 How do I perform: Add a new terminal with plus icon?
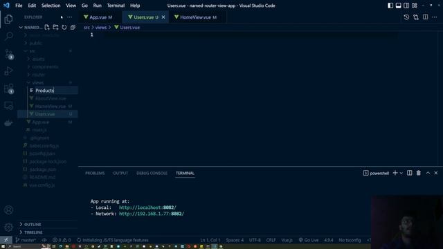pos(395,173)
